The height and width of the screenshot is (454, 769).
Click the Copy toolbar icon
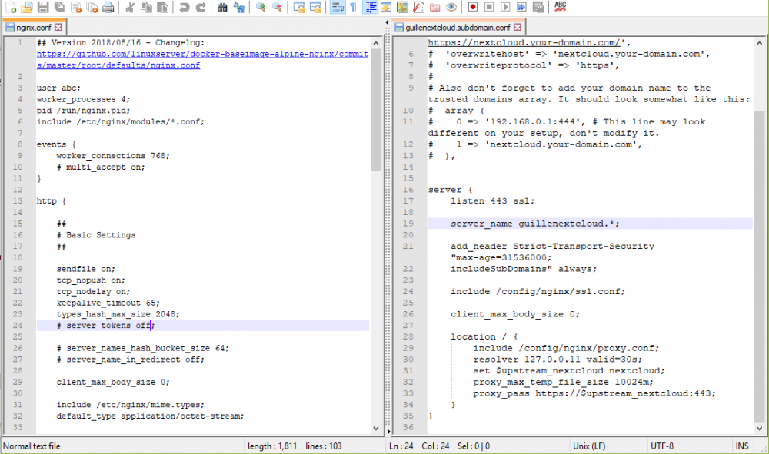(146, 7)
